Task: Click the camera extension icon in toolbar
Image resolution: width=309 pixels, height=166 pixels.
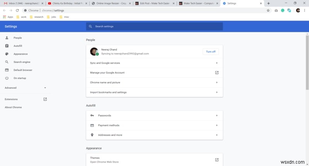Action: click(x=276, y=10)
